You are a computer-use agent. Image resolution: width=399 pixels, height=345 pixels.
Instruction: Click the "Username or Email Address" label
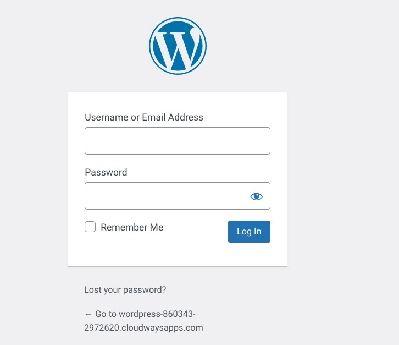(144, 117)
